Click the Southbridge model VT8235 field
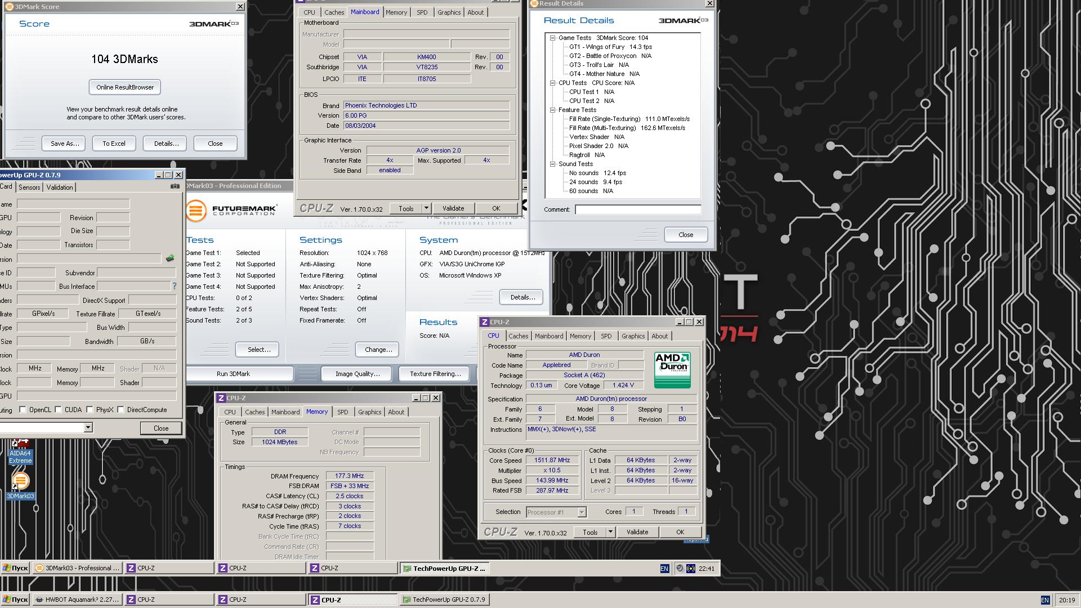Viewport: 1081px width, 608px height. click(x=427, y=67)
